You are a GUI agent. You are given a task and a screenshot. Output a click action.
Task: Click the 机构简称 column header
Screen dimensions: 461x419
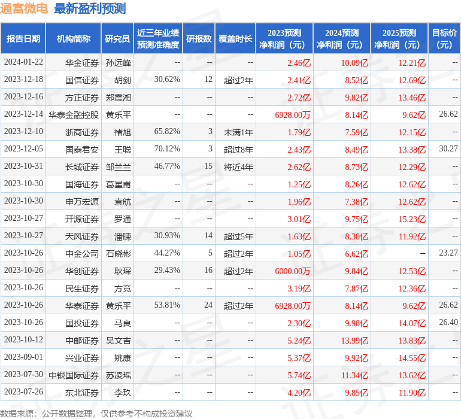tap(74, 38)
